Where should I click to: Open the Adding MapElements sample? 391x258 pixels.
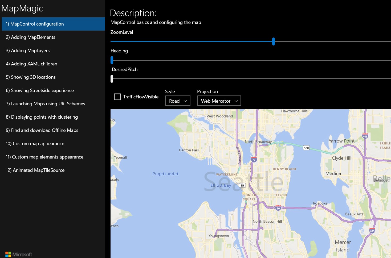click(31, 37)
